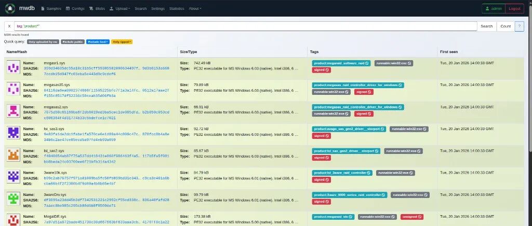Open megasas35.sys SHA256 hash link

tap(107, 90)
